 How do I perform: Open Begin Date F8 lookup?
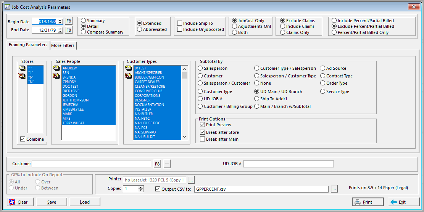coord(69,21)
